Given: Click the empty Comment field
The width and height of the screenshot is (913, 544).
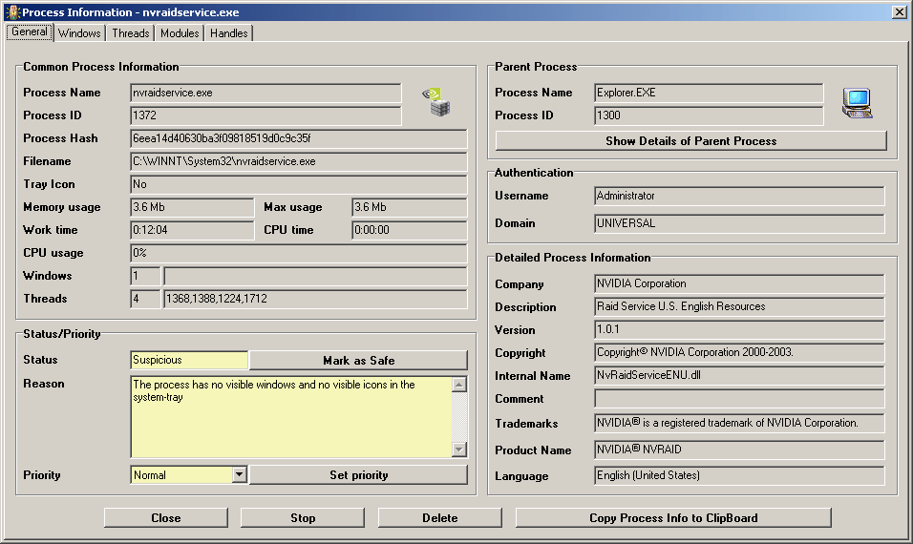Looking at the screenshot, I should tap(739, 399).
